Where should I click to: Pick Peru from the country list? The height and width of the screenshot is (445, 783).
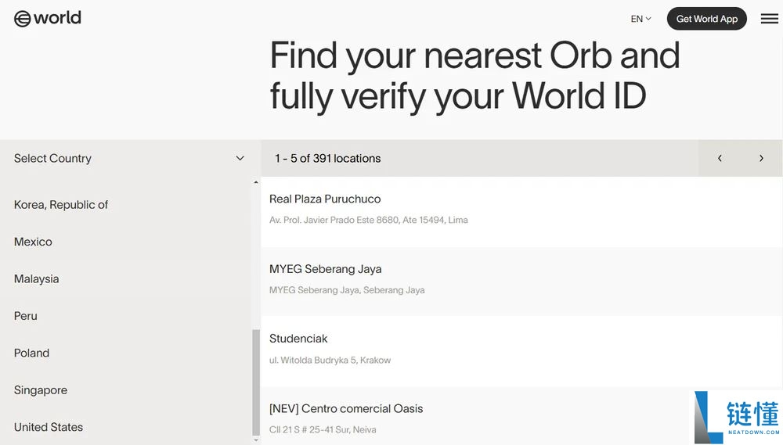26,316
